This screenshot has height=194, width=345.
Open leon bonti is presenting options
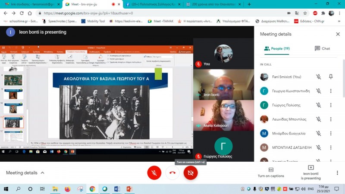(x=310, y=172)
